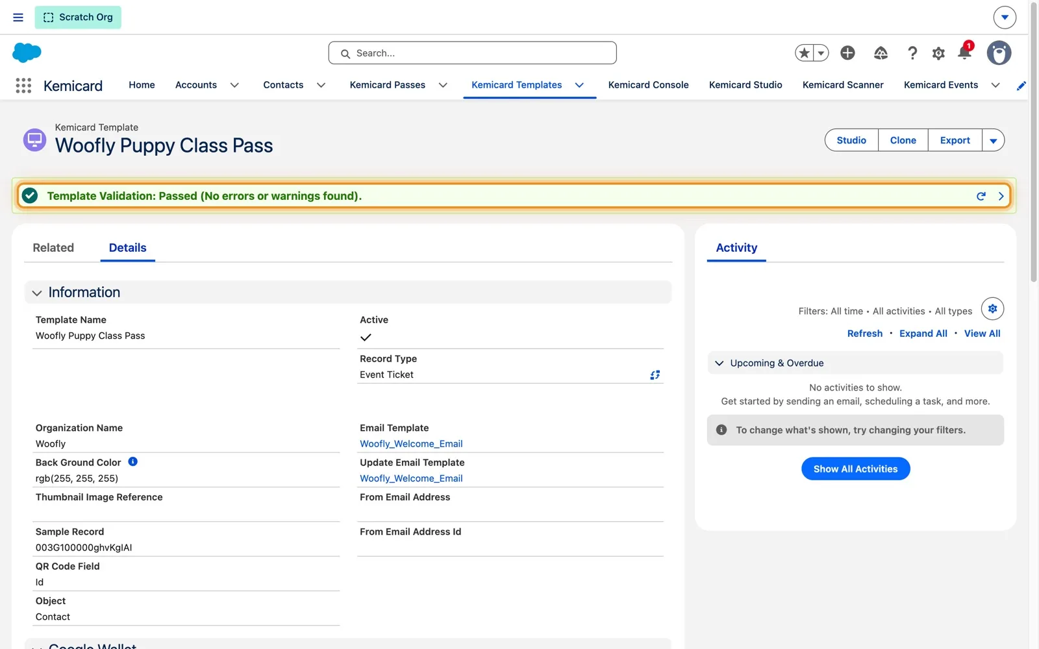The height and width of the screenshot is (649, 1039).
Task: Select the Details tab
Action: tap(128, 248)
